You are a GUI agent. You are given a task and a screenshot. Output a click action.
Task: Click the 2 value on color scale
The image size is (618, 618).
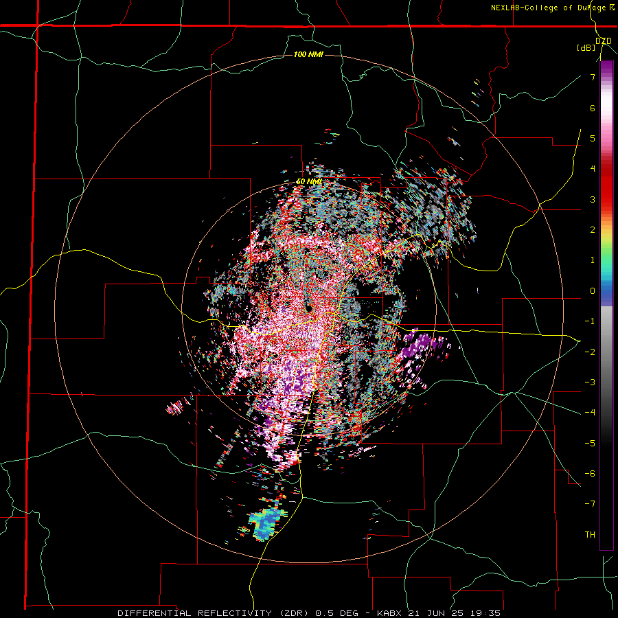click(x=593, y=230)
